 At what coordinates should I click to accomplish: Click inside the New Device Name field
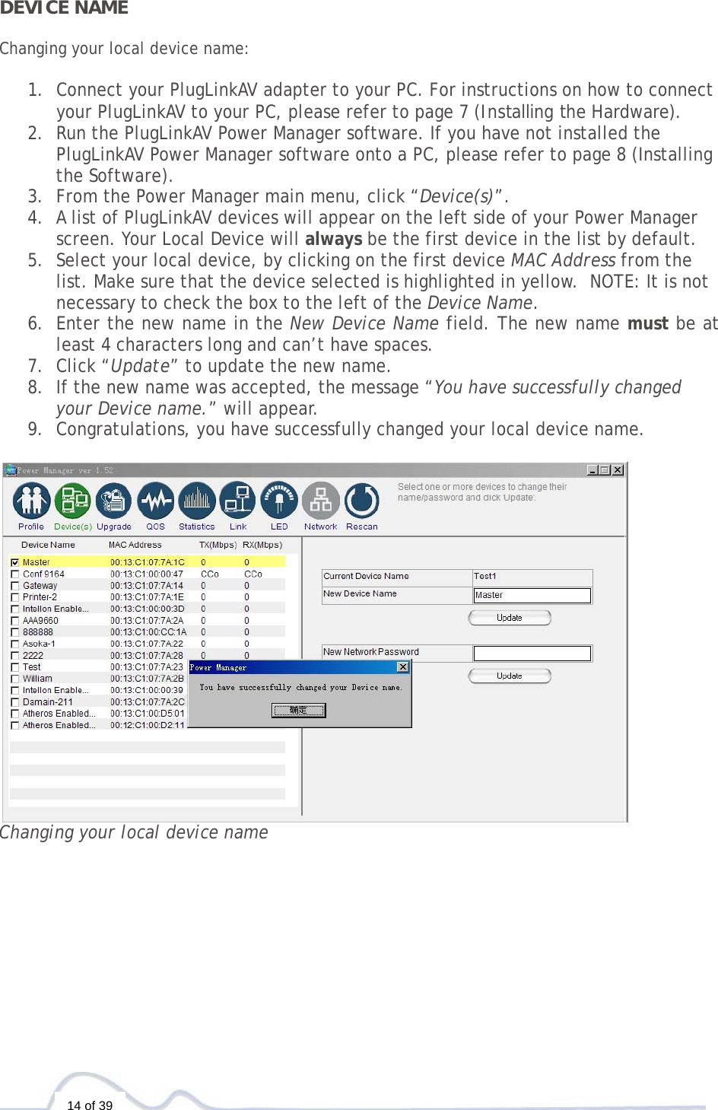pyautogui.click(x=532, y=595)
